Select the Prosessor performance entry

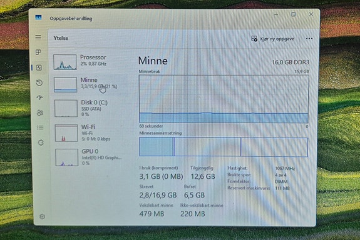pyautogui.click(x=90, y=62)
